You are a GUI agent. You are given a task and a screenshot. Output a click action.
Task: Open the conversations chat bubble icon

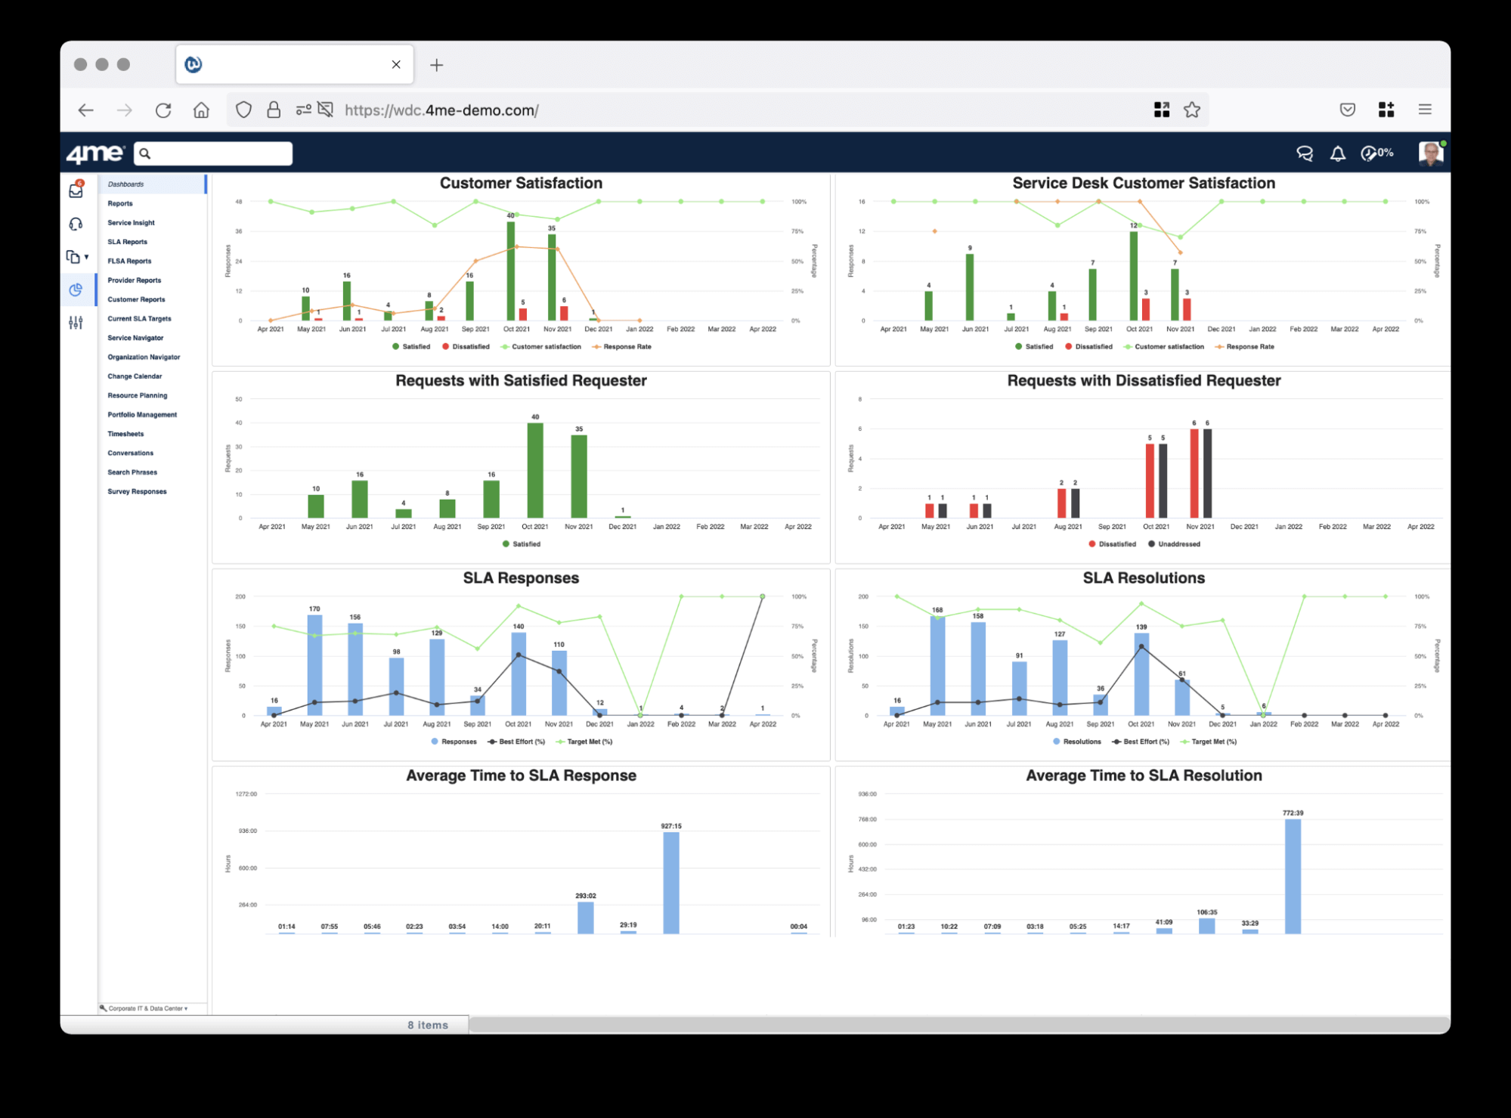click(1305, 153)
